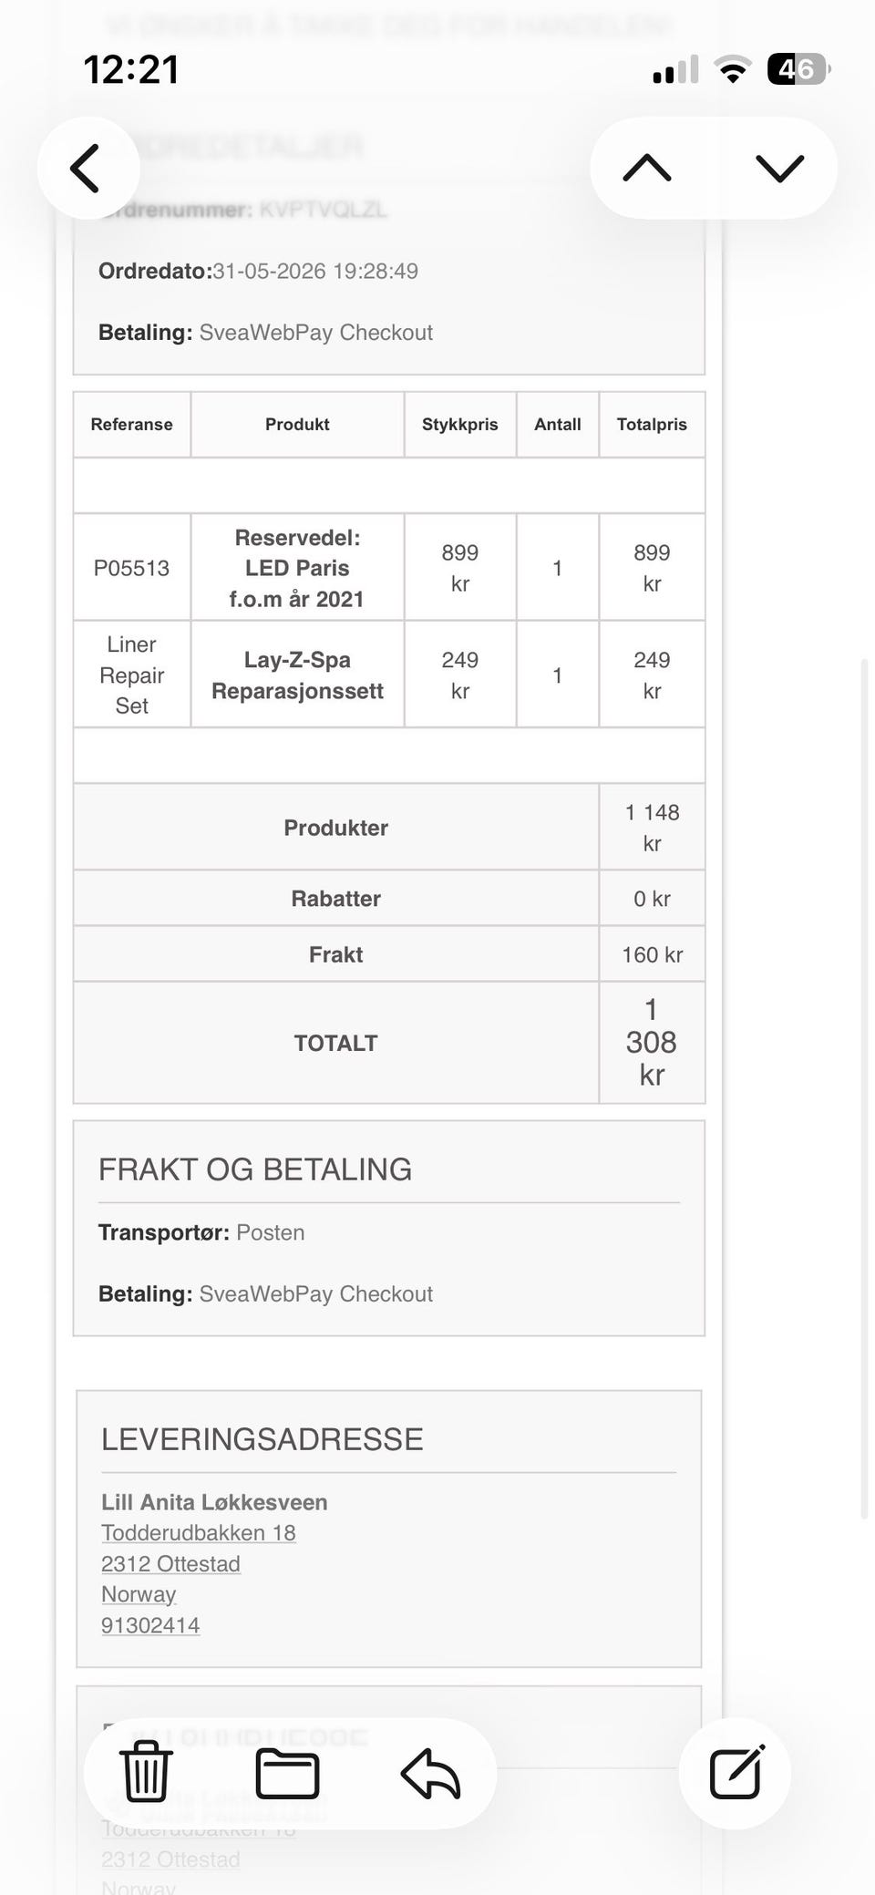
Task: Go to next message with down chevron
Action: coord(780,168)
